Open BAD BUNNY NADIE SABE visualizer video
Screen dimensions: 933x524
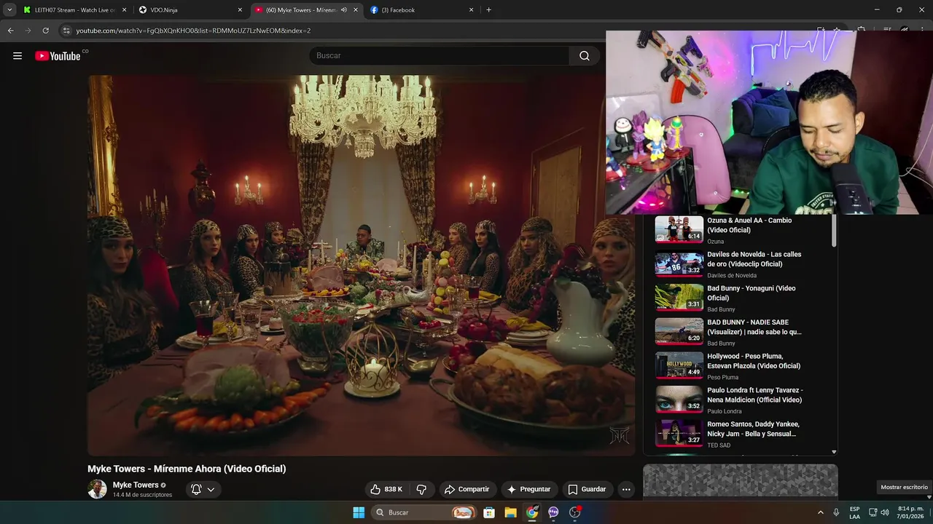[754, 327]
